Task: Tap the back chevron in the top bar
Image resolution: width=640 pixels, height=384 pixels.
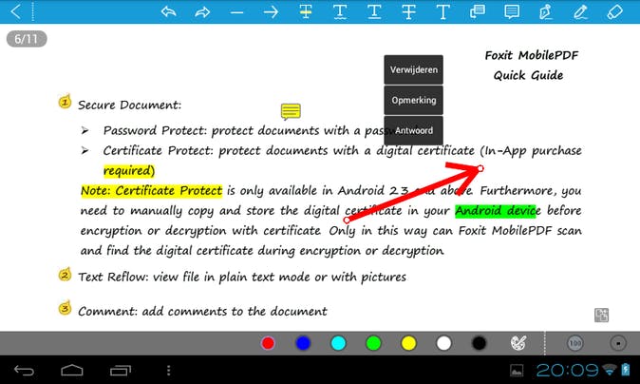Action: coord(15,11)
